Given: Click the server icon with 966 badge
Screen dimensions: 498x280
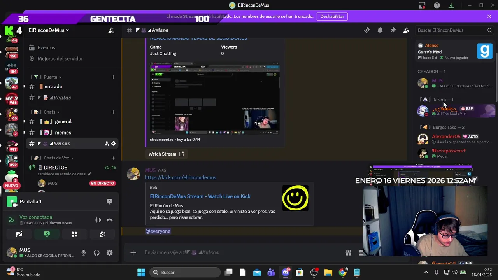Looking at the screenshot, I should click(12, 98).
